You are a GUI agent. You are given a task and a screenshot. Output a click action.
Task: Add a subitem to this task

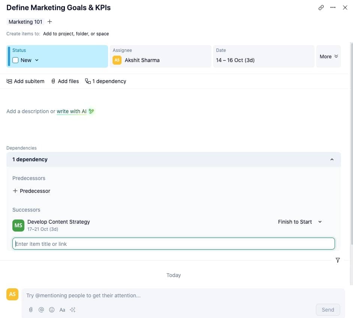click(x=25, y=81)
